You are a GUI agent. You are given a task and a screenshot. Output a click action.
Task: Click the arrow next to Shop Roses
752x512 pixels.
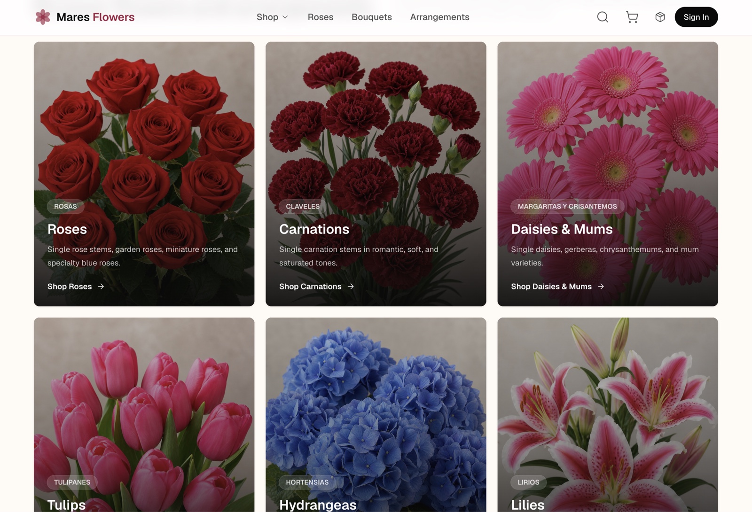[101, 287]
